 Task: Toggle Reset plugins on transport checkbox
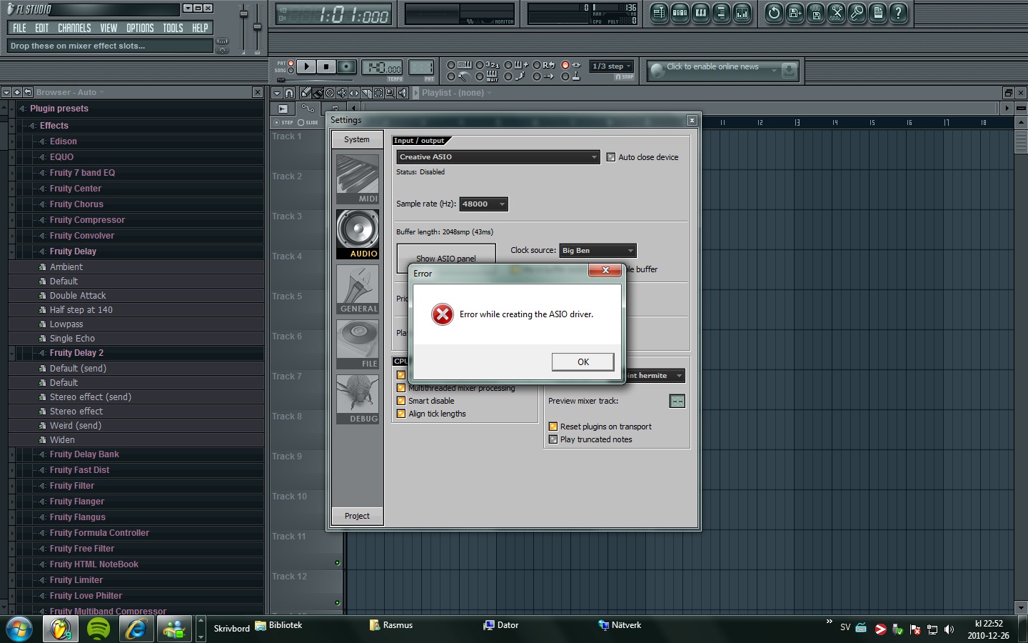[553, 427]
